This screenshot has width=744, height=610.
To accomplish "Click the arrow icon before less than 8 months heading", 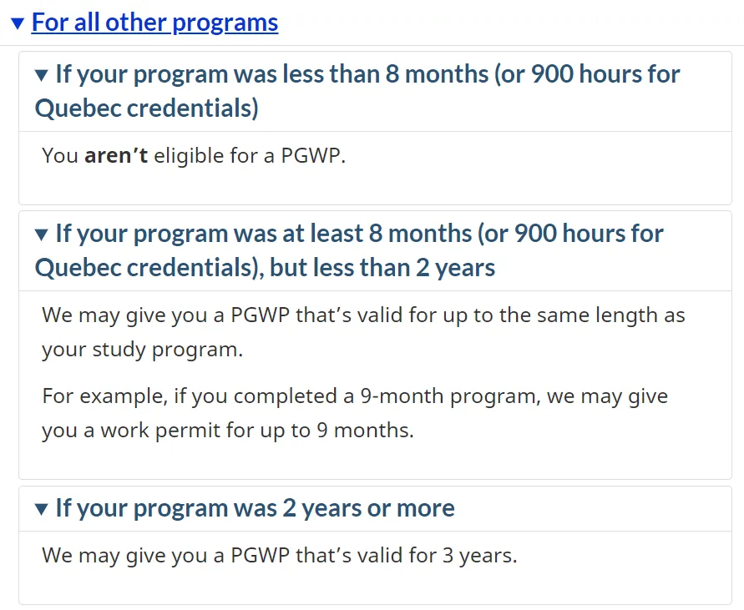I will pos(41,75).
